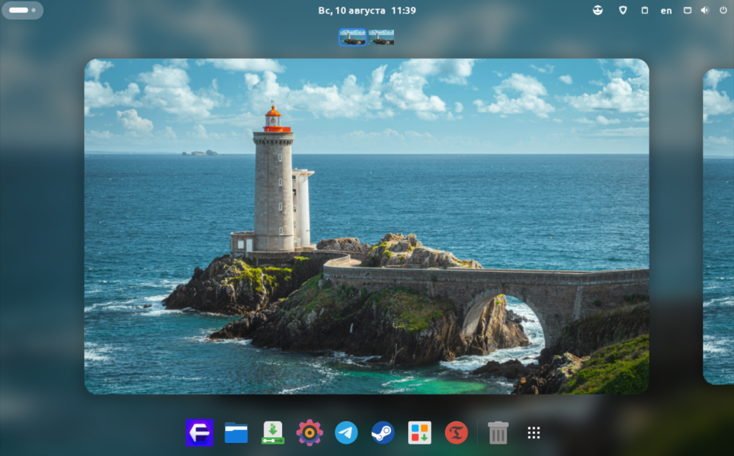Click the sunglasses emoji tray icon
This screenshot has height=456, width=734.
pyautogui.click(x=598, y=10)
